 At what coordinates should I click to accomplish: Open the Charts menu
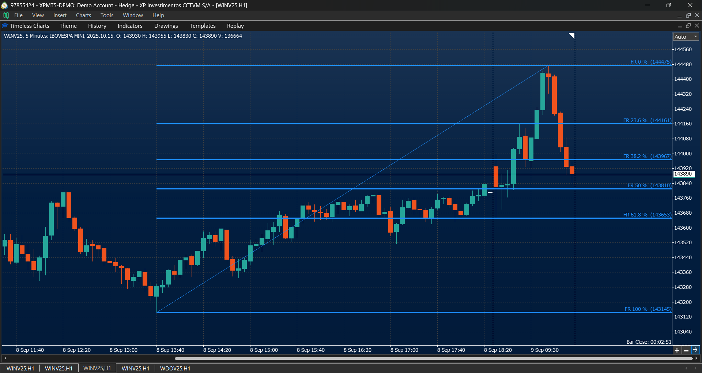[83, 15]
